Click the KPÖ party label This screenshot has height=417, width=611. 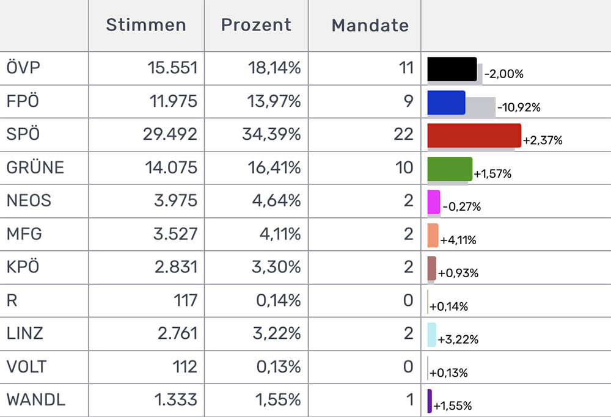[x=23, y=267]
